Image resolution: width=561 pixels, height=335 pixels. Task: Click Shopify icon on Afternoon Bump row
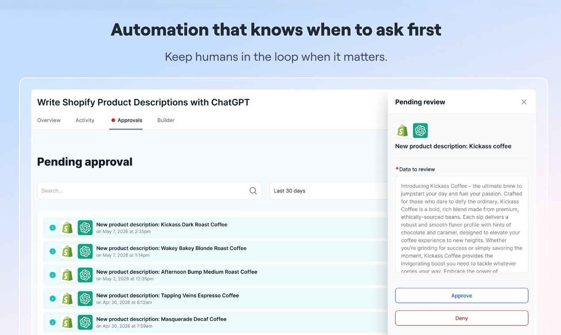click(67, 275)
